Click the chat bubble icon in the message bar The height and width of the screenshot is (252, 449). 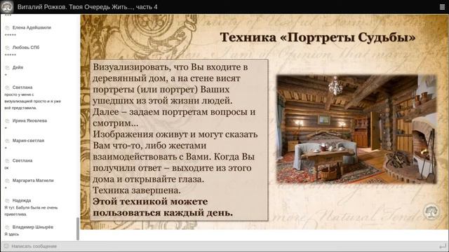tap(6, 246)
